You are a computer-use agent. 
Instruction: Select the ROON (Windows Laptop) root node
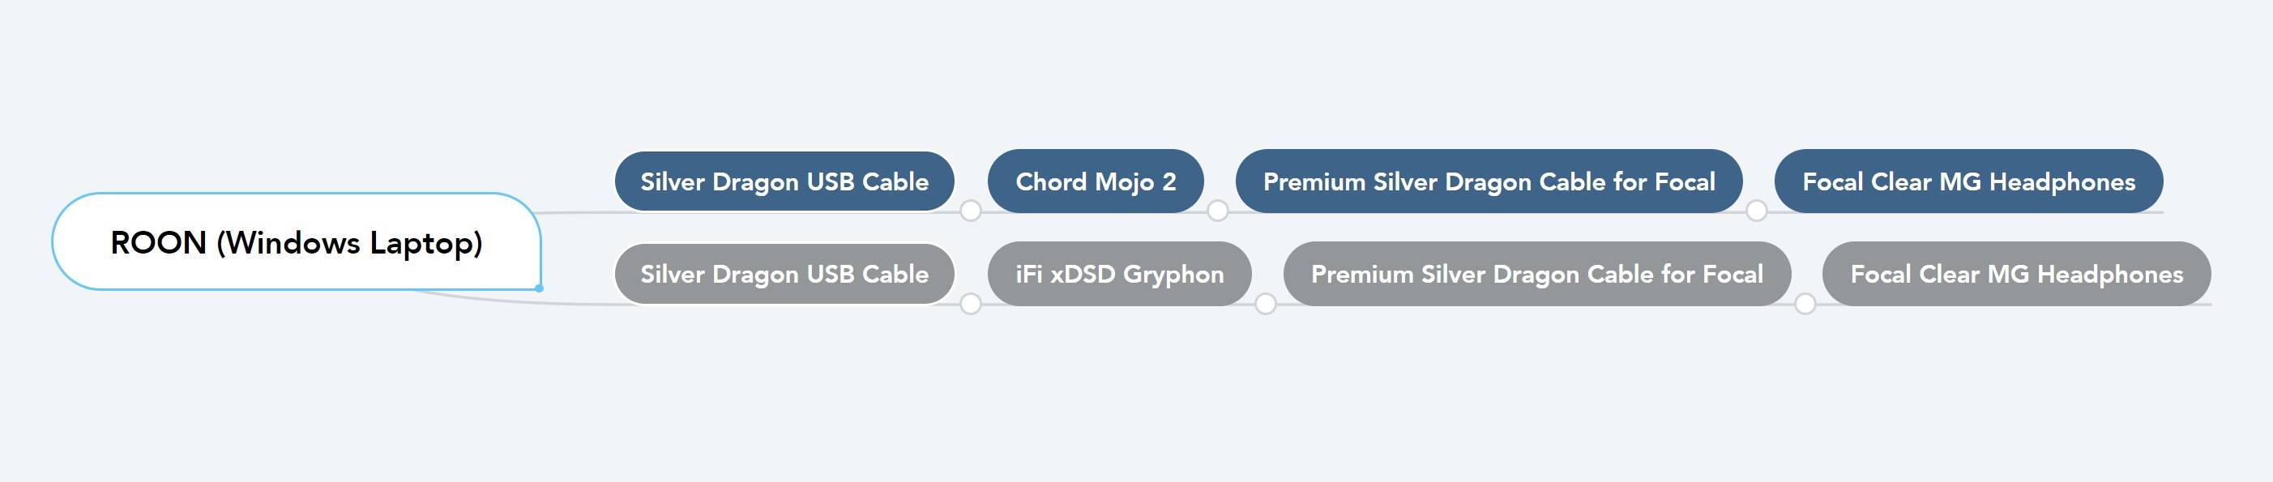tap(297, 241)
